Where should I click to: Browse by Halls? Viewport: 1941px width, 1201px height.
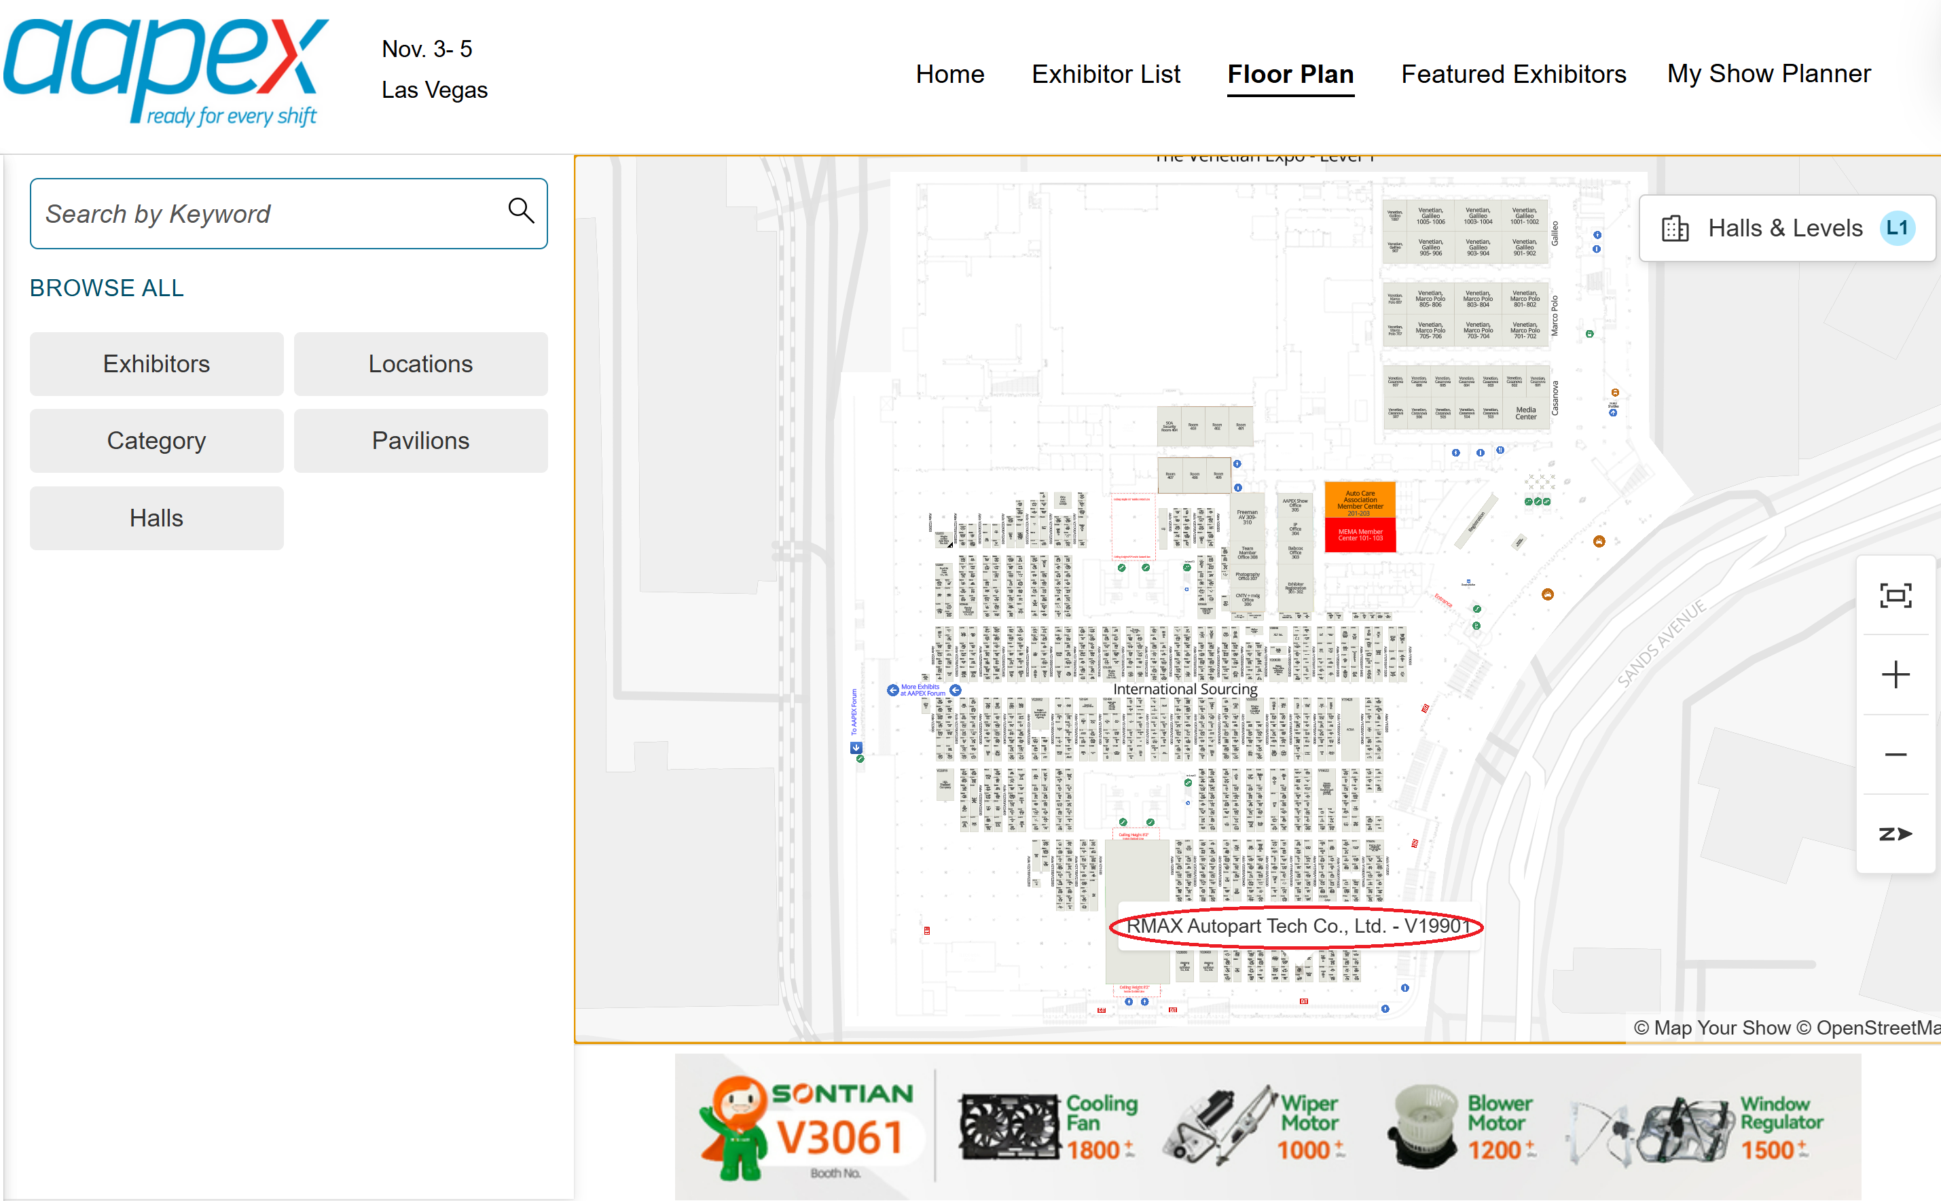click(x=156, y=518)
